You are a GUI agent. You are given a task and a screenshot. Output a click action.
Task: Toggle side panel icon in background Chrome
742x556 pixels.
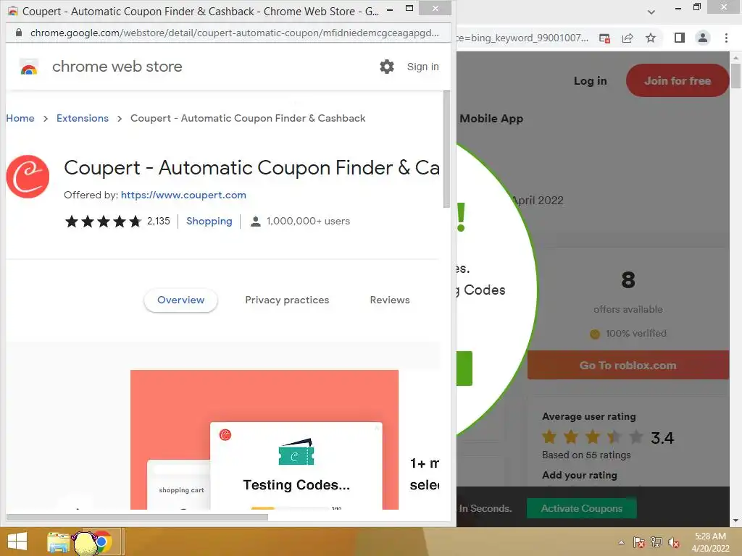(680, 38)
